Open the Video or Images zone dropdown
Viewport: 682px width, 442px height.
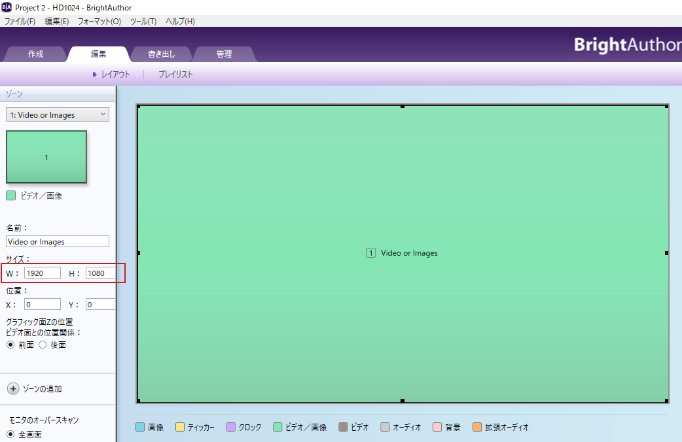click(58, 115)
